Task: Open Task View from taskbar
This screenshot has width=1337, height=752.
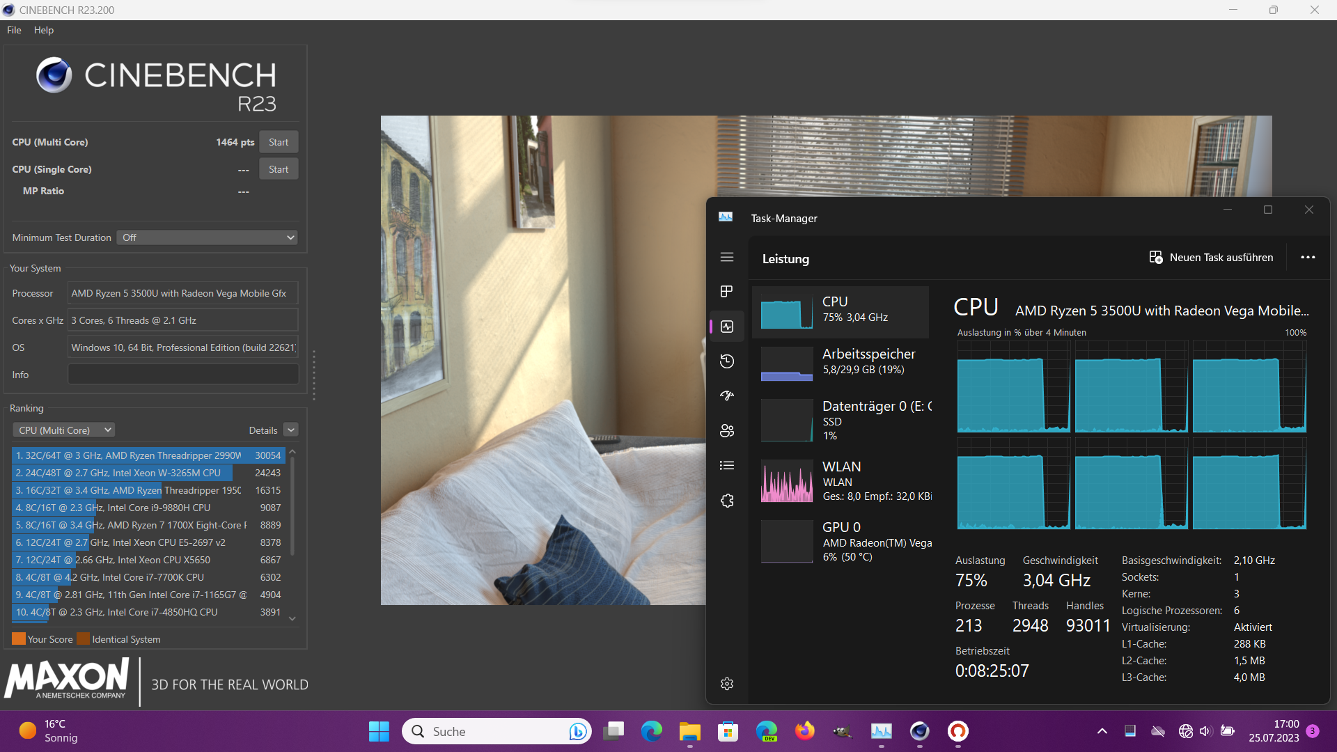Action: 613,731
